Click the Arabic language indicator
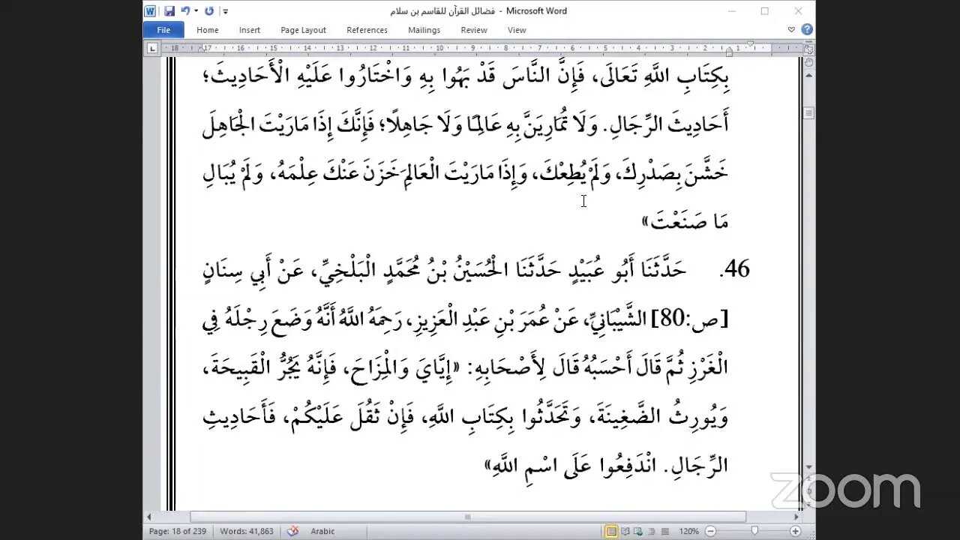 [322, 531]
